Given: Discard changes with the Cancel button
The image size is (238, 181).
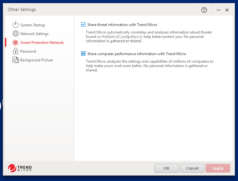Looking at the screenshot, I should (x=192, y=168).
